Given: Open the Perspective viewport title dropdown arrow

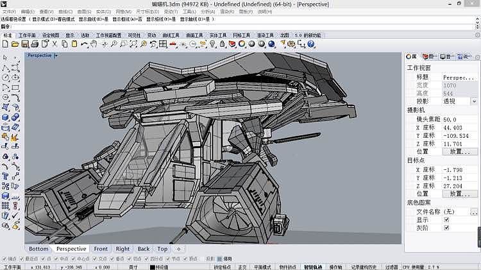Looking at the screenshot, I should 56,56.
